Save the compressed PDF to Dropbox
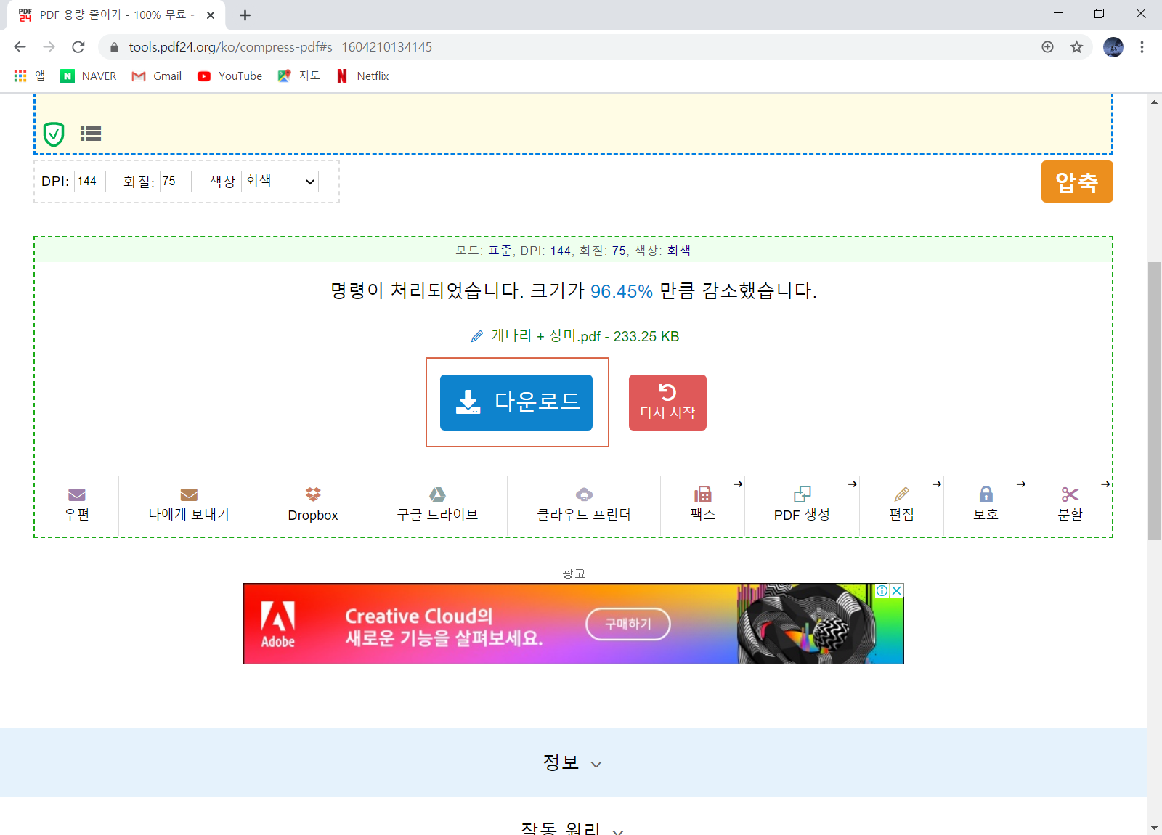 point(313,505)
